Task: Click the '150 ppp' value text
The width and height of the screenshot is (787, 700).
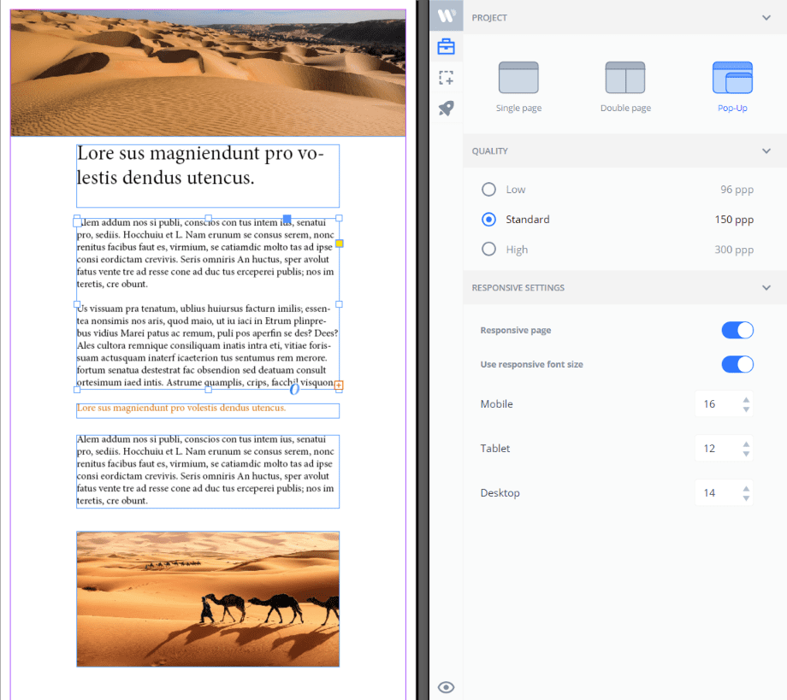Action: tap(734, 220)
